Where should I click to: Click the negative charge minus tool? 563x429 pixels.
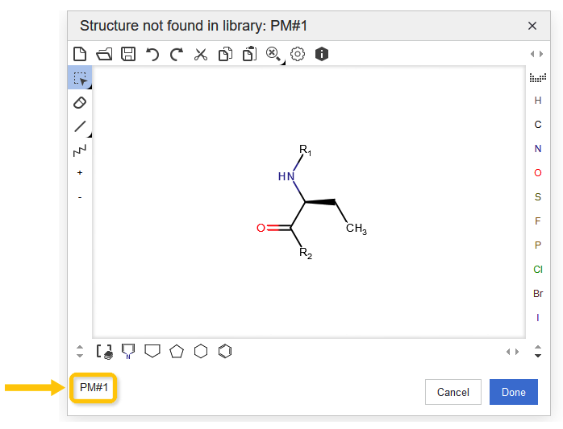pyautogui.click(x=80, y=197)
